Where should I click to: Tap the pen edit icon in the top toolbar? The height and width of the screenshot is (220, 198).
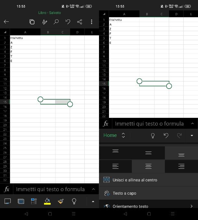click(x=44, y=22)
